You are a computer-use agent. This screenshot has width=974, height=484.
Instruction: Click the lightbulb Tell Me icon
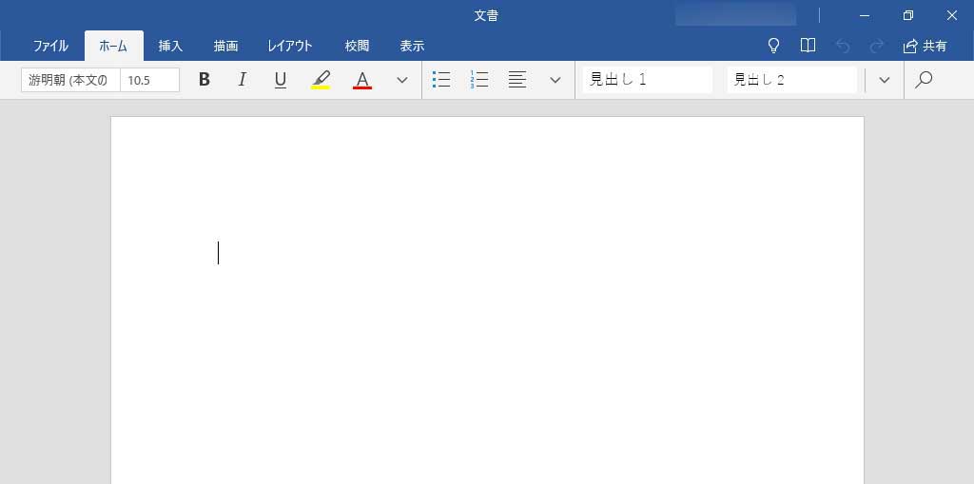click(x=773, y=46)
